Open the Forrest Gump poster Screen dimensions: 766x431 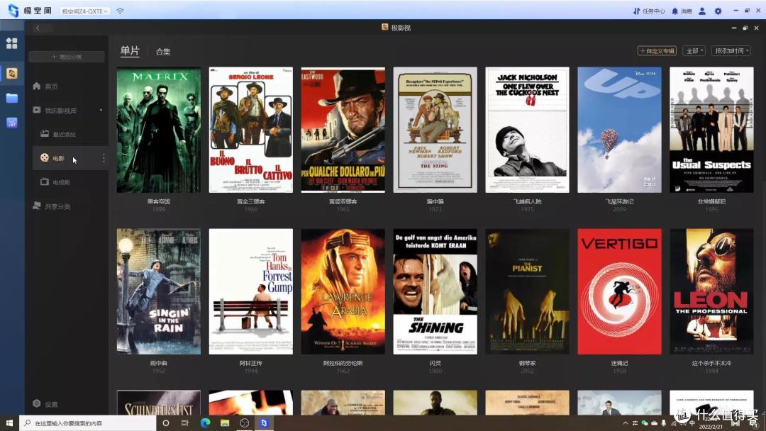pos(251,291)
